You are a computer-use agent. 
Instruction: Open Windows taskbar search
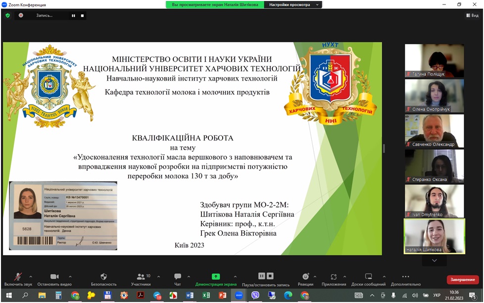point(25,295)
